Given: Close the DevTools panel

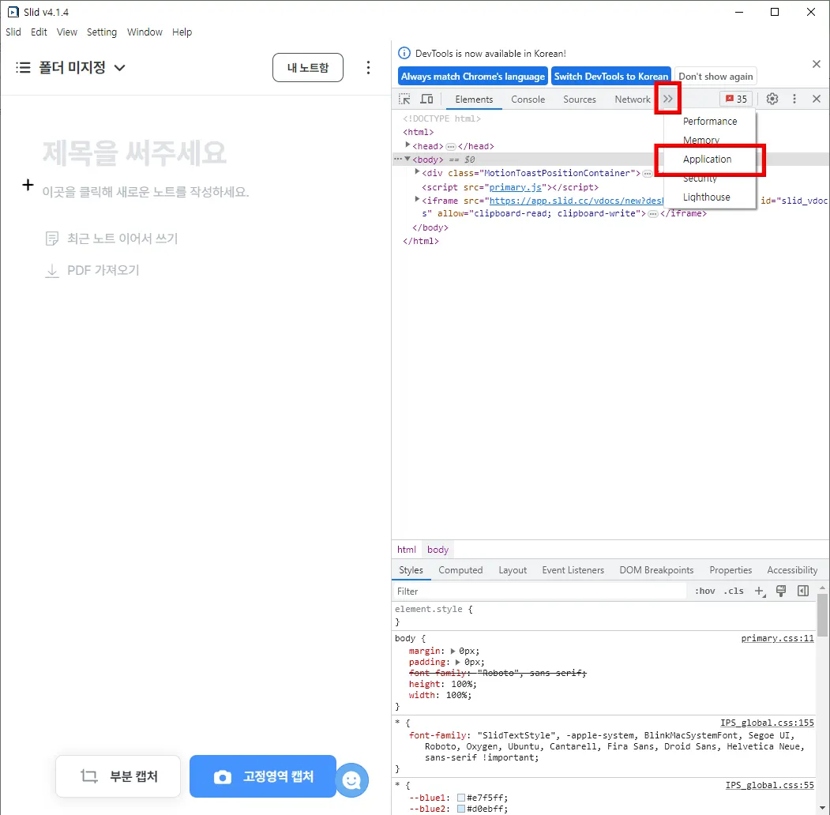Looking at the screenshot, I should [817, 99].
